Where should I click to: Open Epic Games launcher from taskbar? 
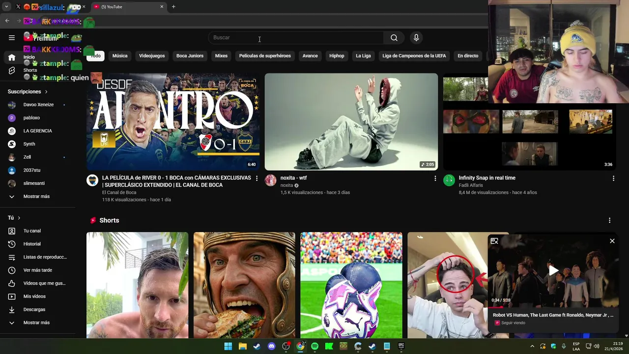401,346
